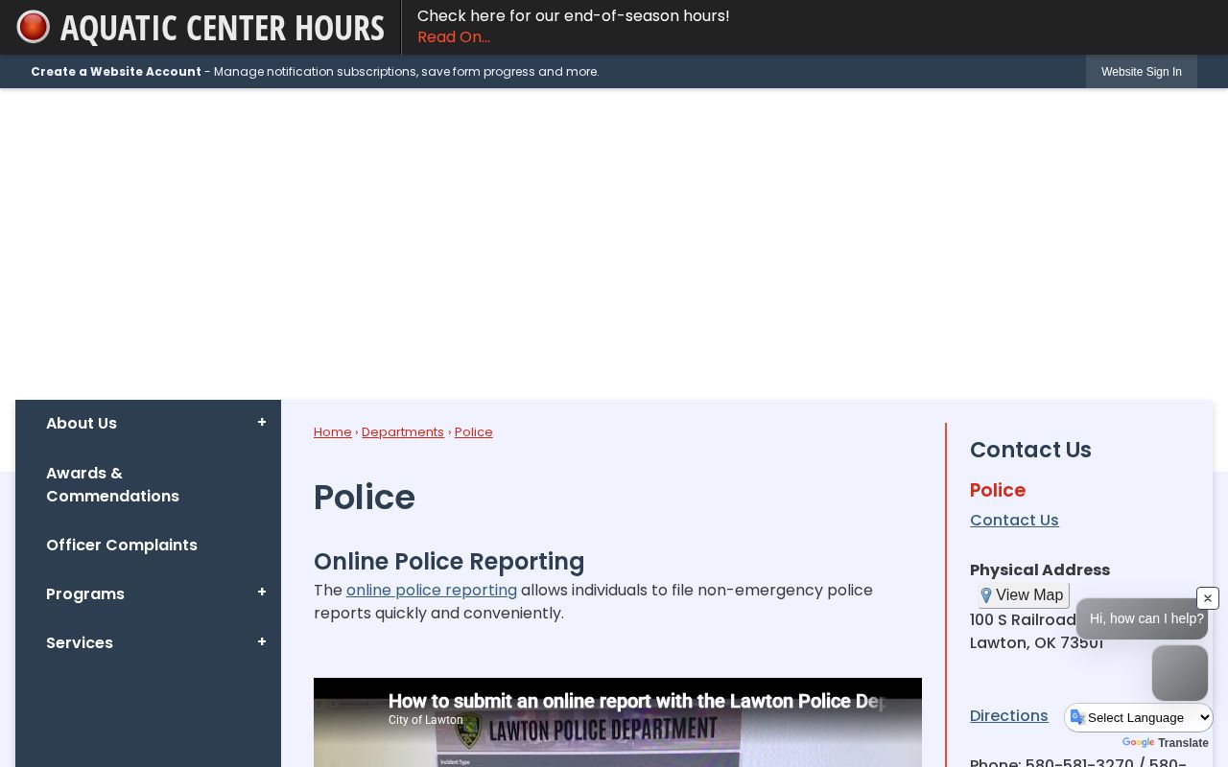Click the Aquatic Center Hours alert heading
This screenshot has width=1228, height=767.
pos(223,28)
